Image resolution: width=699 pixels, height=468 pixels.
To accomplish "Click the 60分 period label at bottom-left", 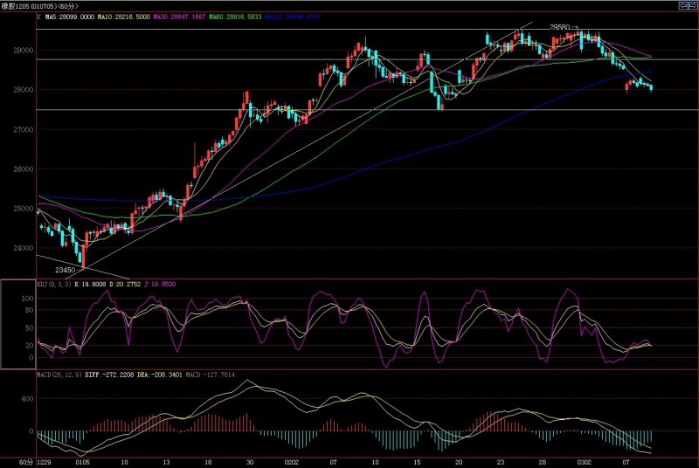I will pyautogui.click(x=10, y=459).
